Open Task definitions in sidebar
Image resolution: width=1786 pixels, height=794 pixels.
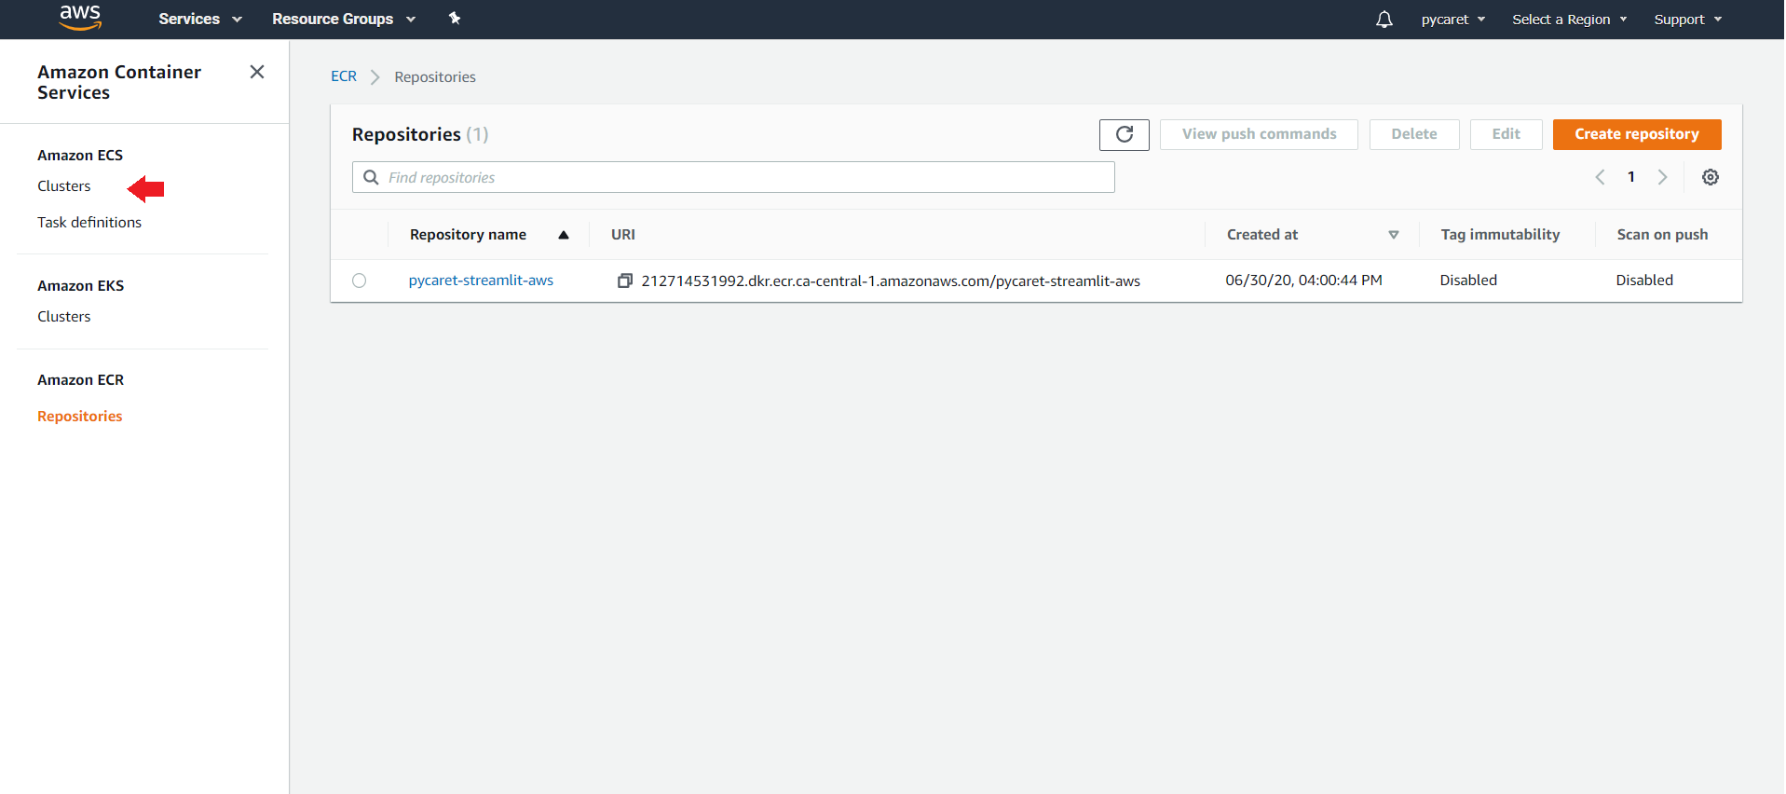coord(89,223)
